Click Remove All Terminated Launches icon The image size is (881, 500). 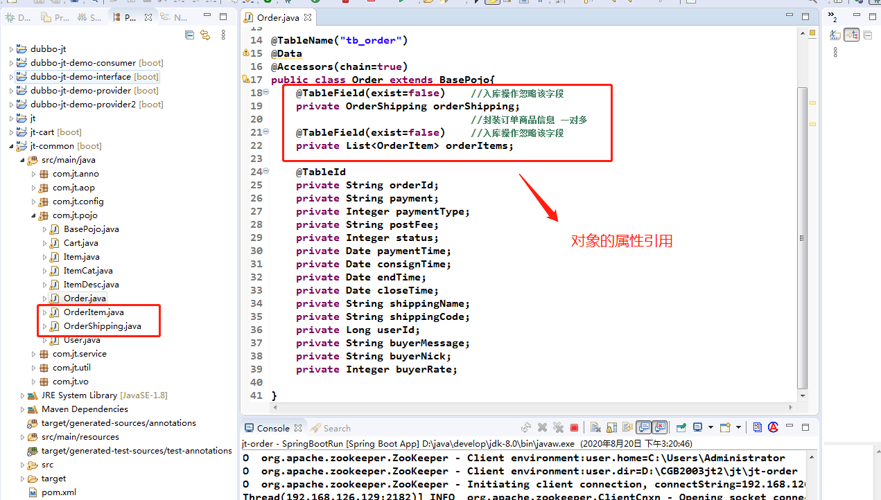click(557, 428)
